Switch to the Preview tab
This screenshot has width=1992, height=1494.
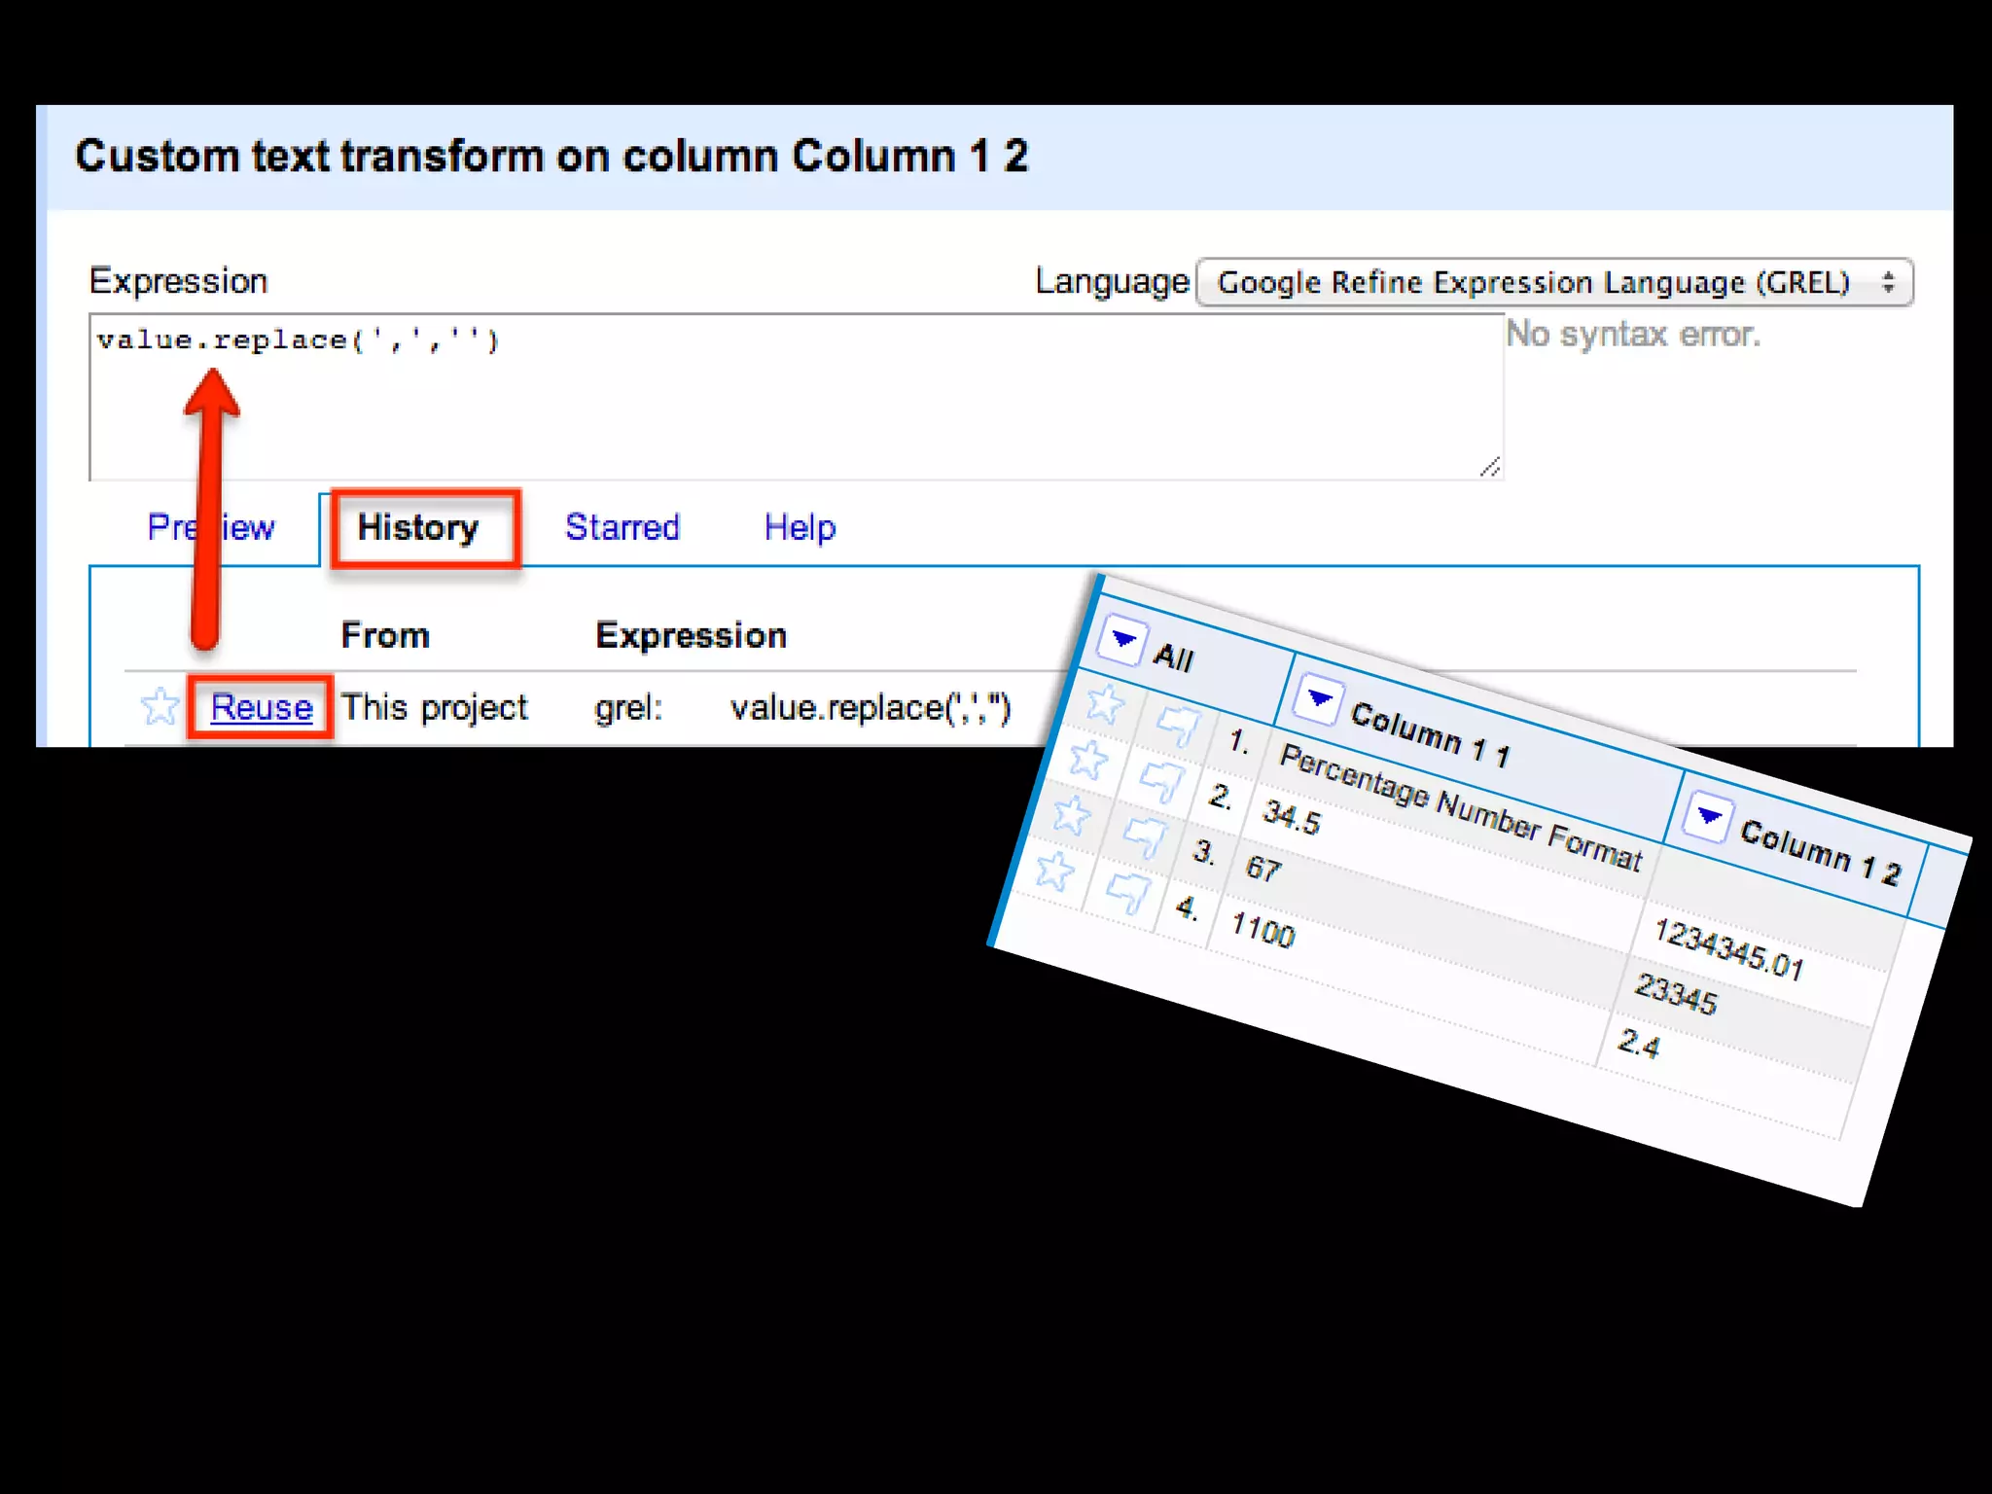[x=248, y=528]
